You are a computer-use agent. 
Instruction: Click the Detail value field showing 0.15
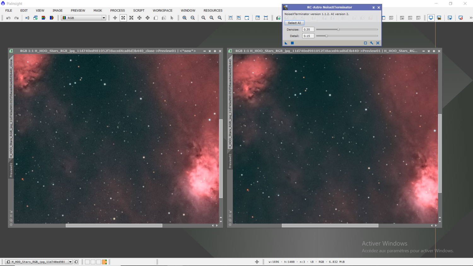coord(308,36)
